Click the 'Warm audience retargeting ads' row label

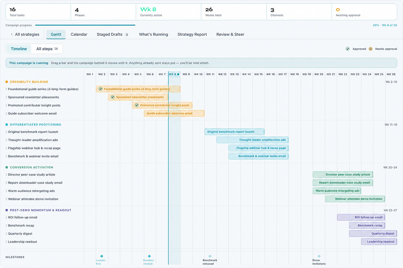tap(31, 191)
